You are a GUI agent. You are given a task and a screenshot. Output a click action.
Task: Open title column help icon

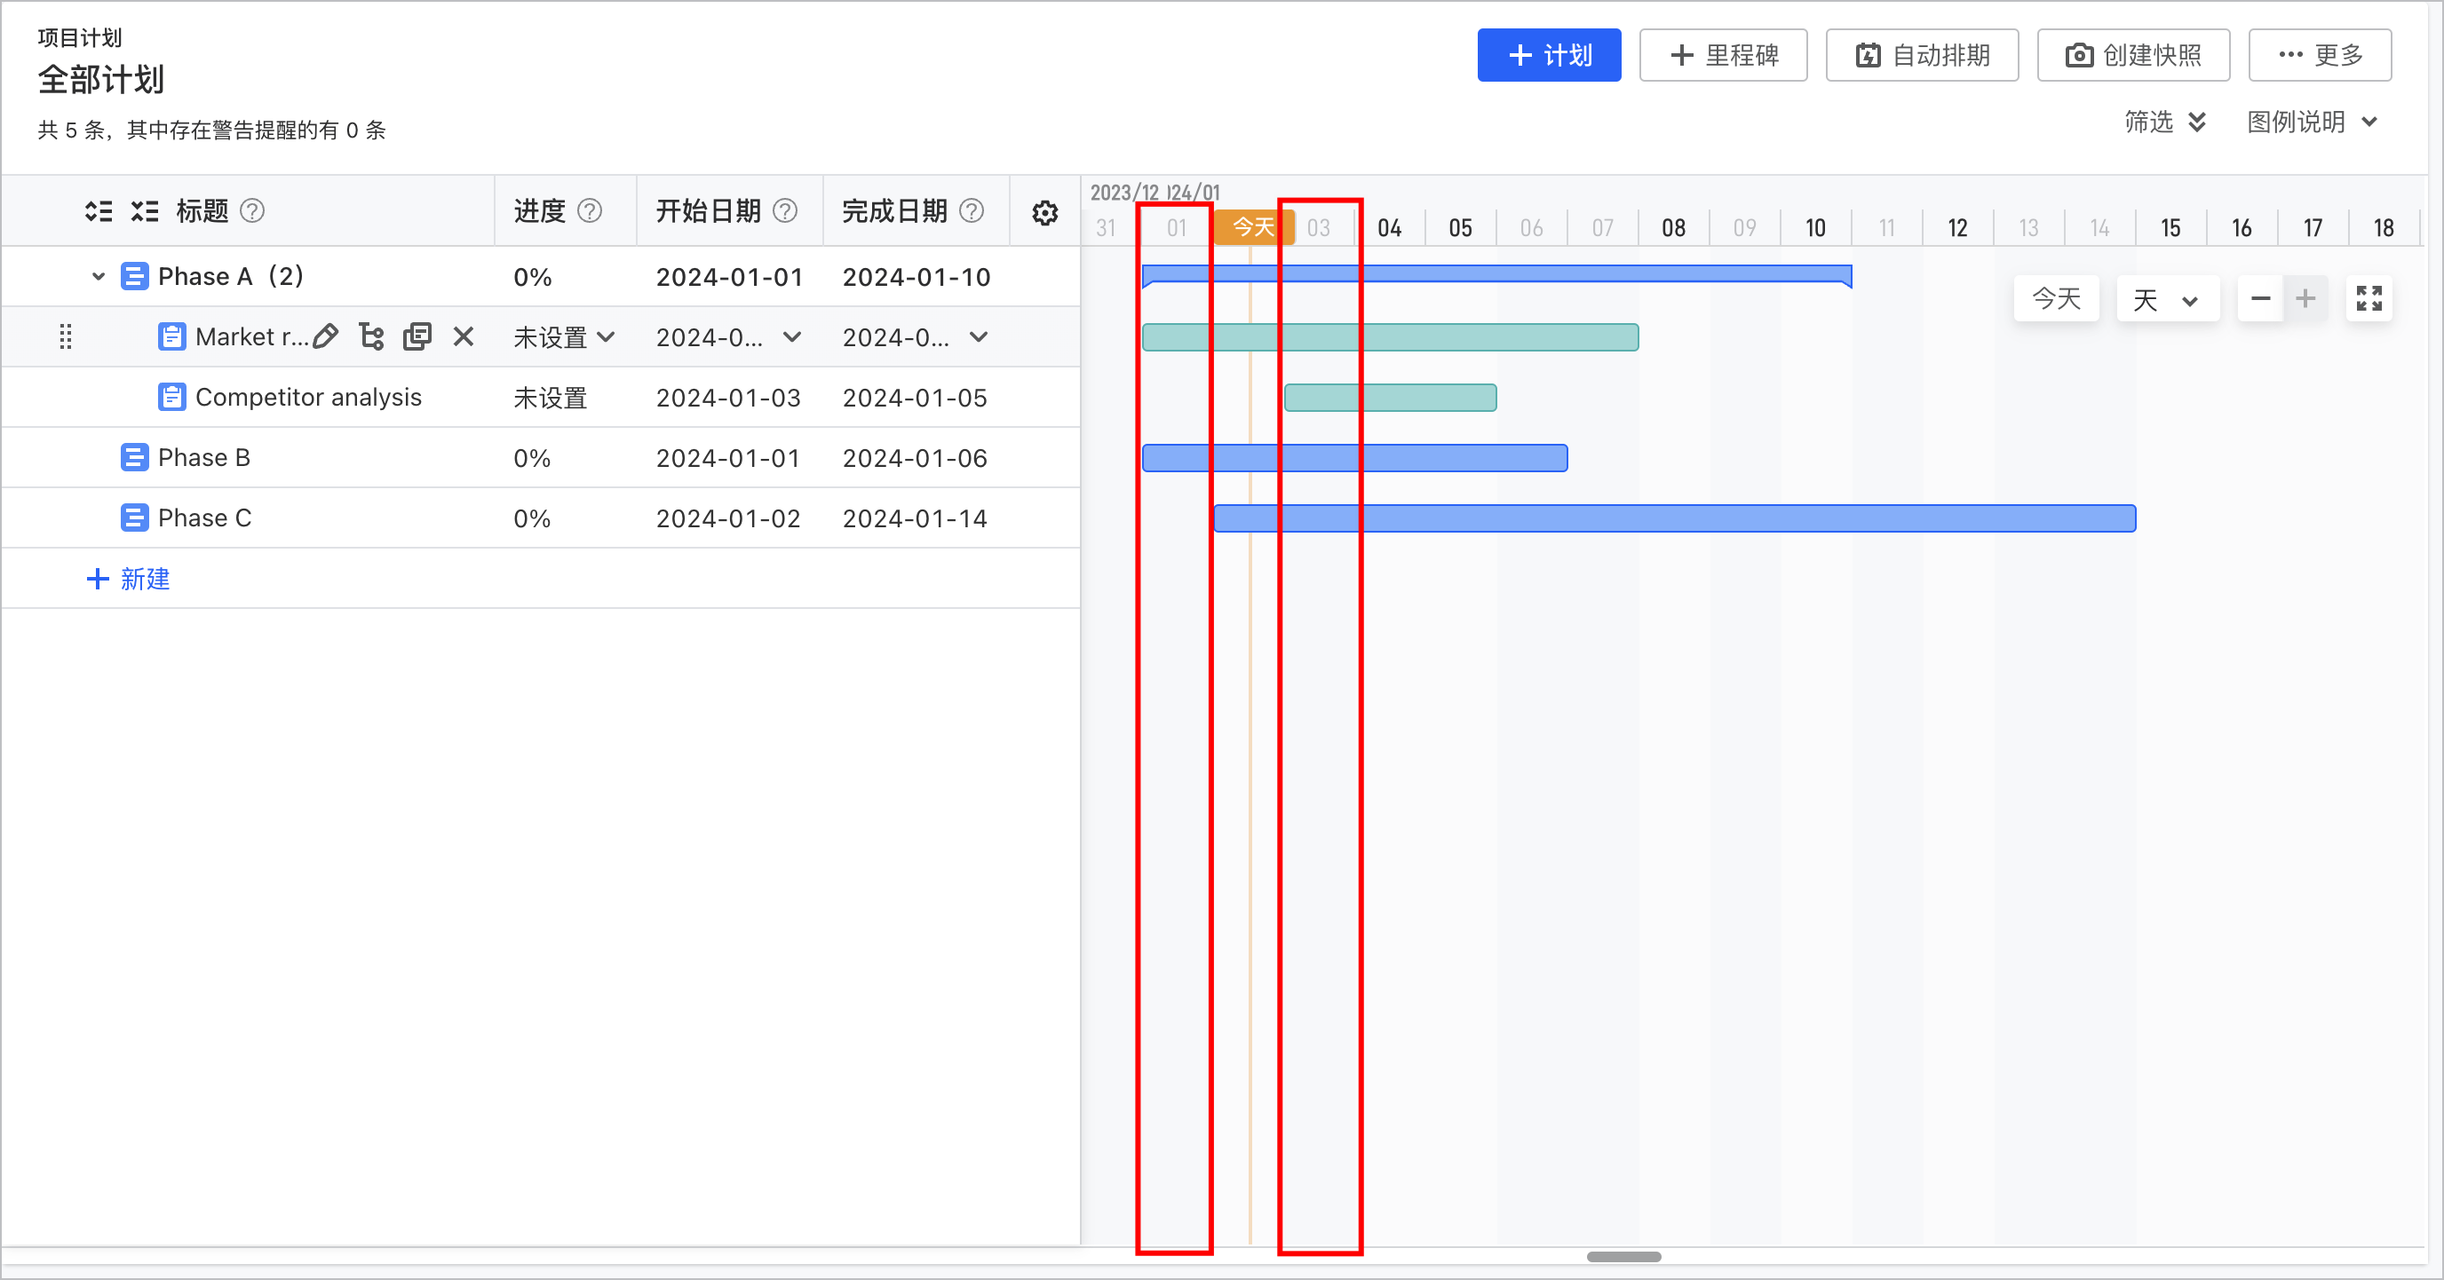pyautogui.click(x=252, y=210)
